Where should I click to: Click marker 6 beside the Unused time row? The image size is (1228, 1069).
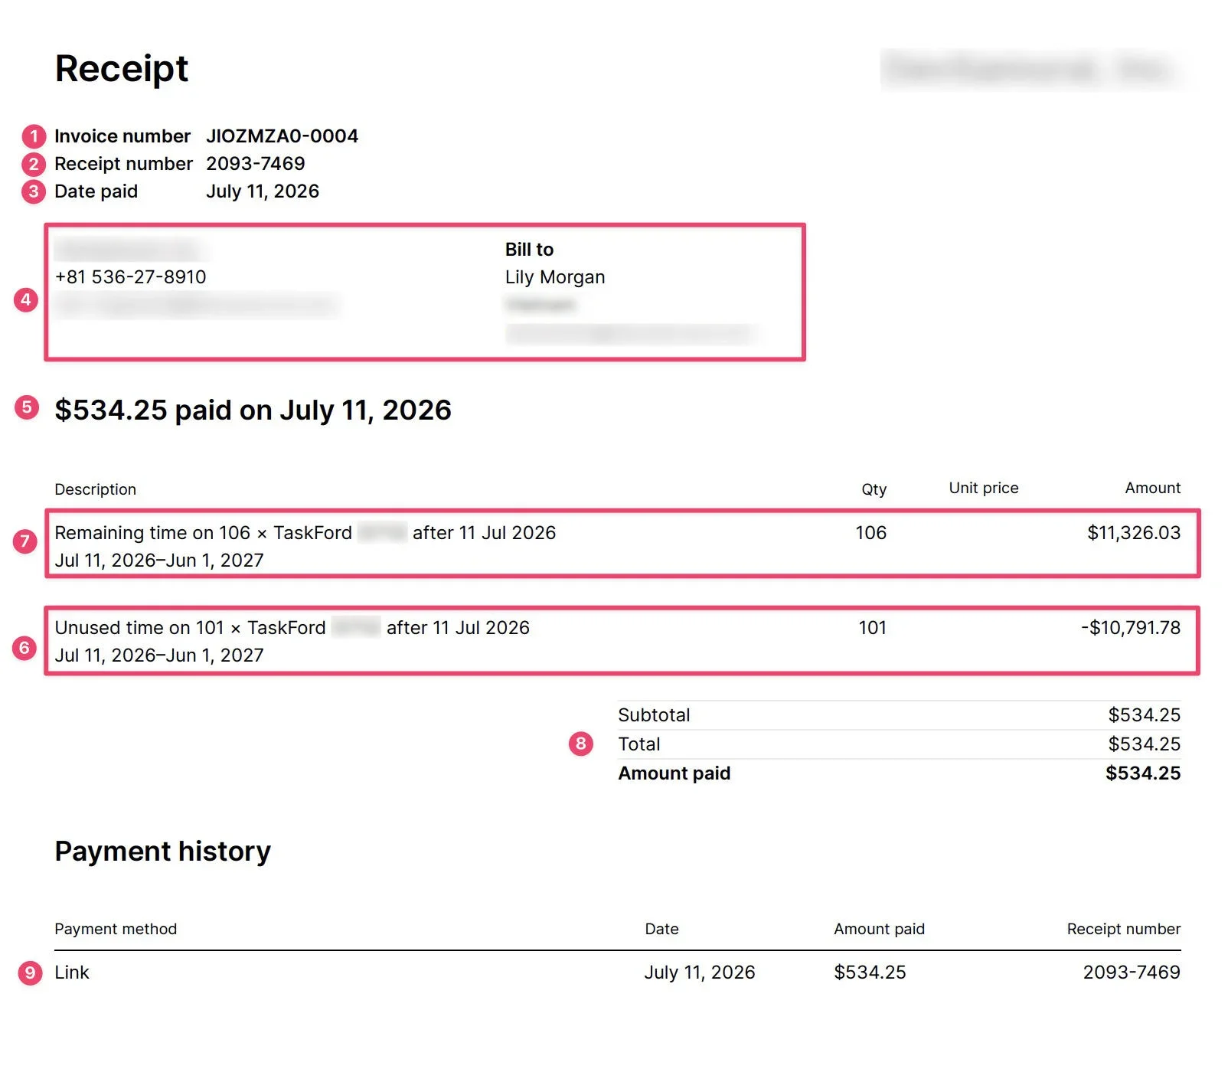point(24,648)
